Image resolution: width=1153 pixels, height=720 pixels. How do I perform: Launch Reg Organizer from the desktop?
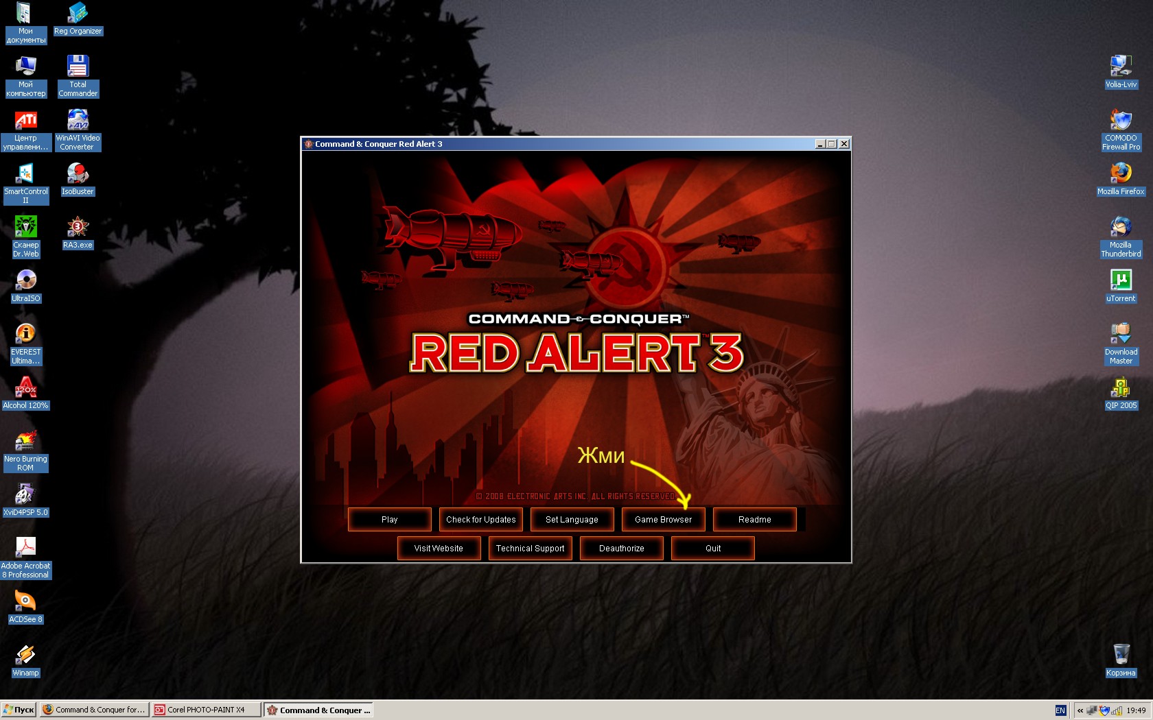click(78, 19)
